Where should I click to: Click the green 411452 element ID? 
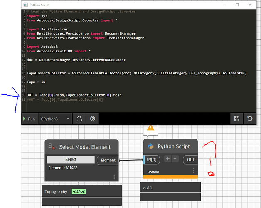(x=79, y=191)
